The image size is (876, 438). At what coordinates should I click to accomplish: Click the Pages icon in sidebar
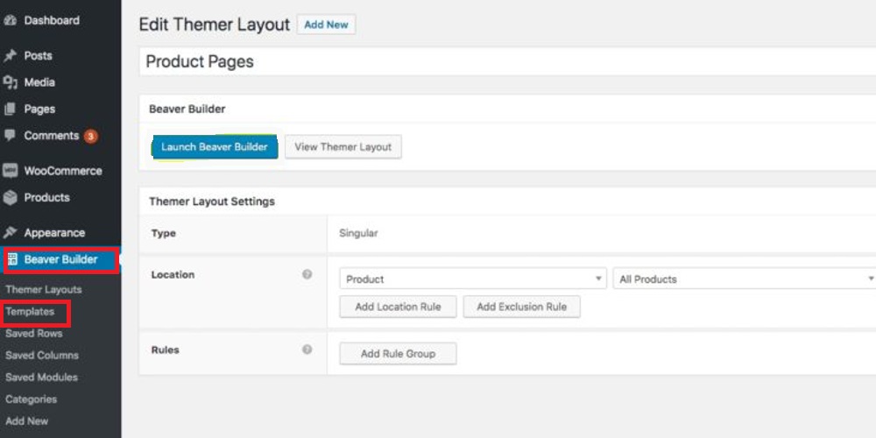[10, 109]
